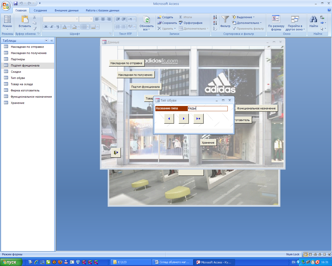Select Накладная по отправке table in navigation pane
Image resolution: width=332 pixels, height=266 pixels.
[x=27, y=47]
